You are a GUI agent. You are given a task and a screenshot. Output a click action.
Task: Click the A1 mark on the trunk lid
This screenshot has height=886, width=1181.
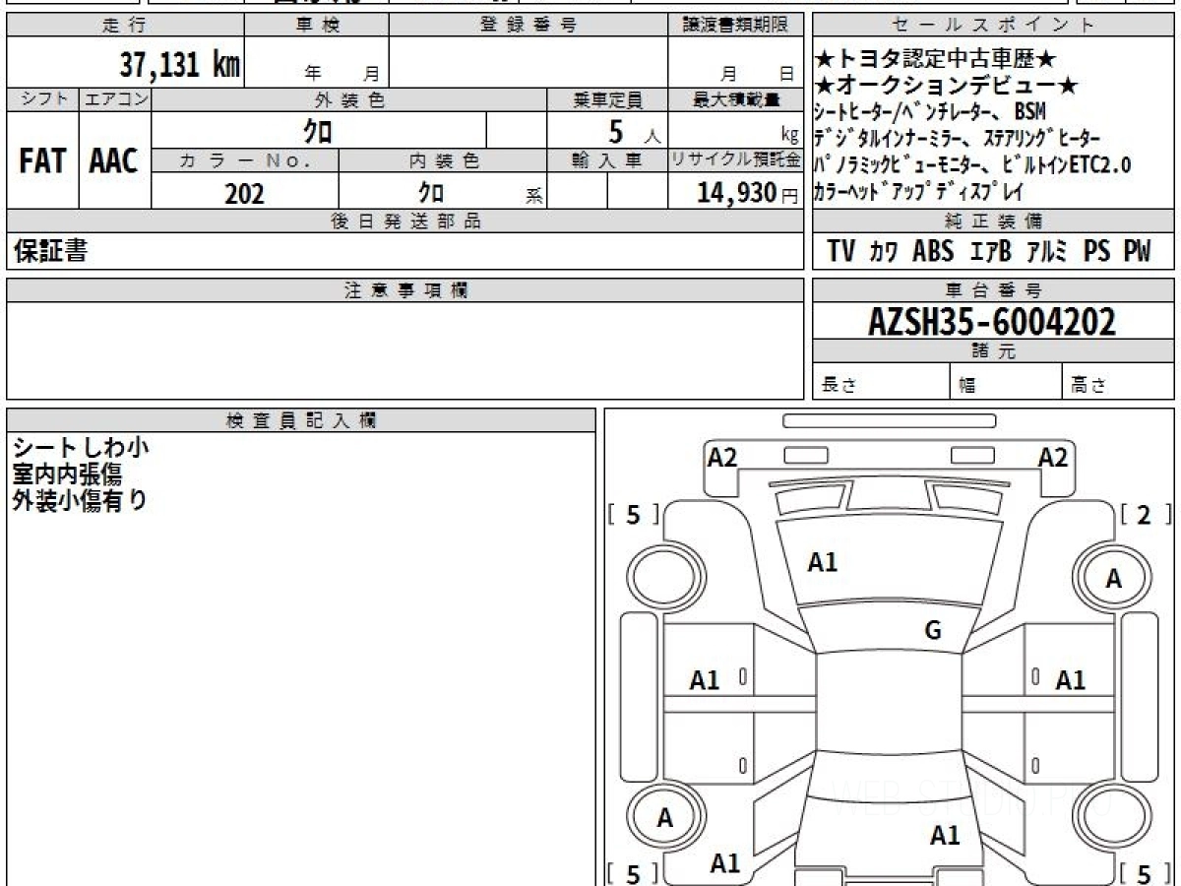pyautogui.click(x=945, y=836)
